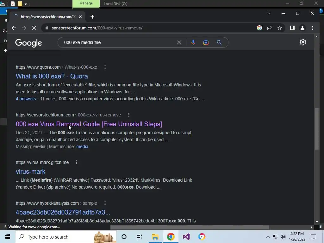Show hidden system tray icons
324x243 pixels.
coord(268,237)
